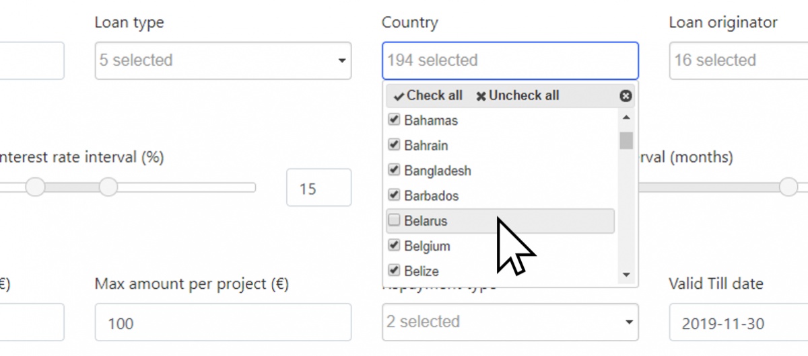Click the Country multi-select field
Image resolution: width=808 pixels, height=356 pixels.
point(510,60)
